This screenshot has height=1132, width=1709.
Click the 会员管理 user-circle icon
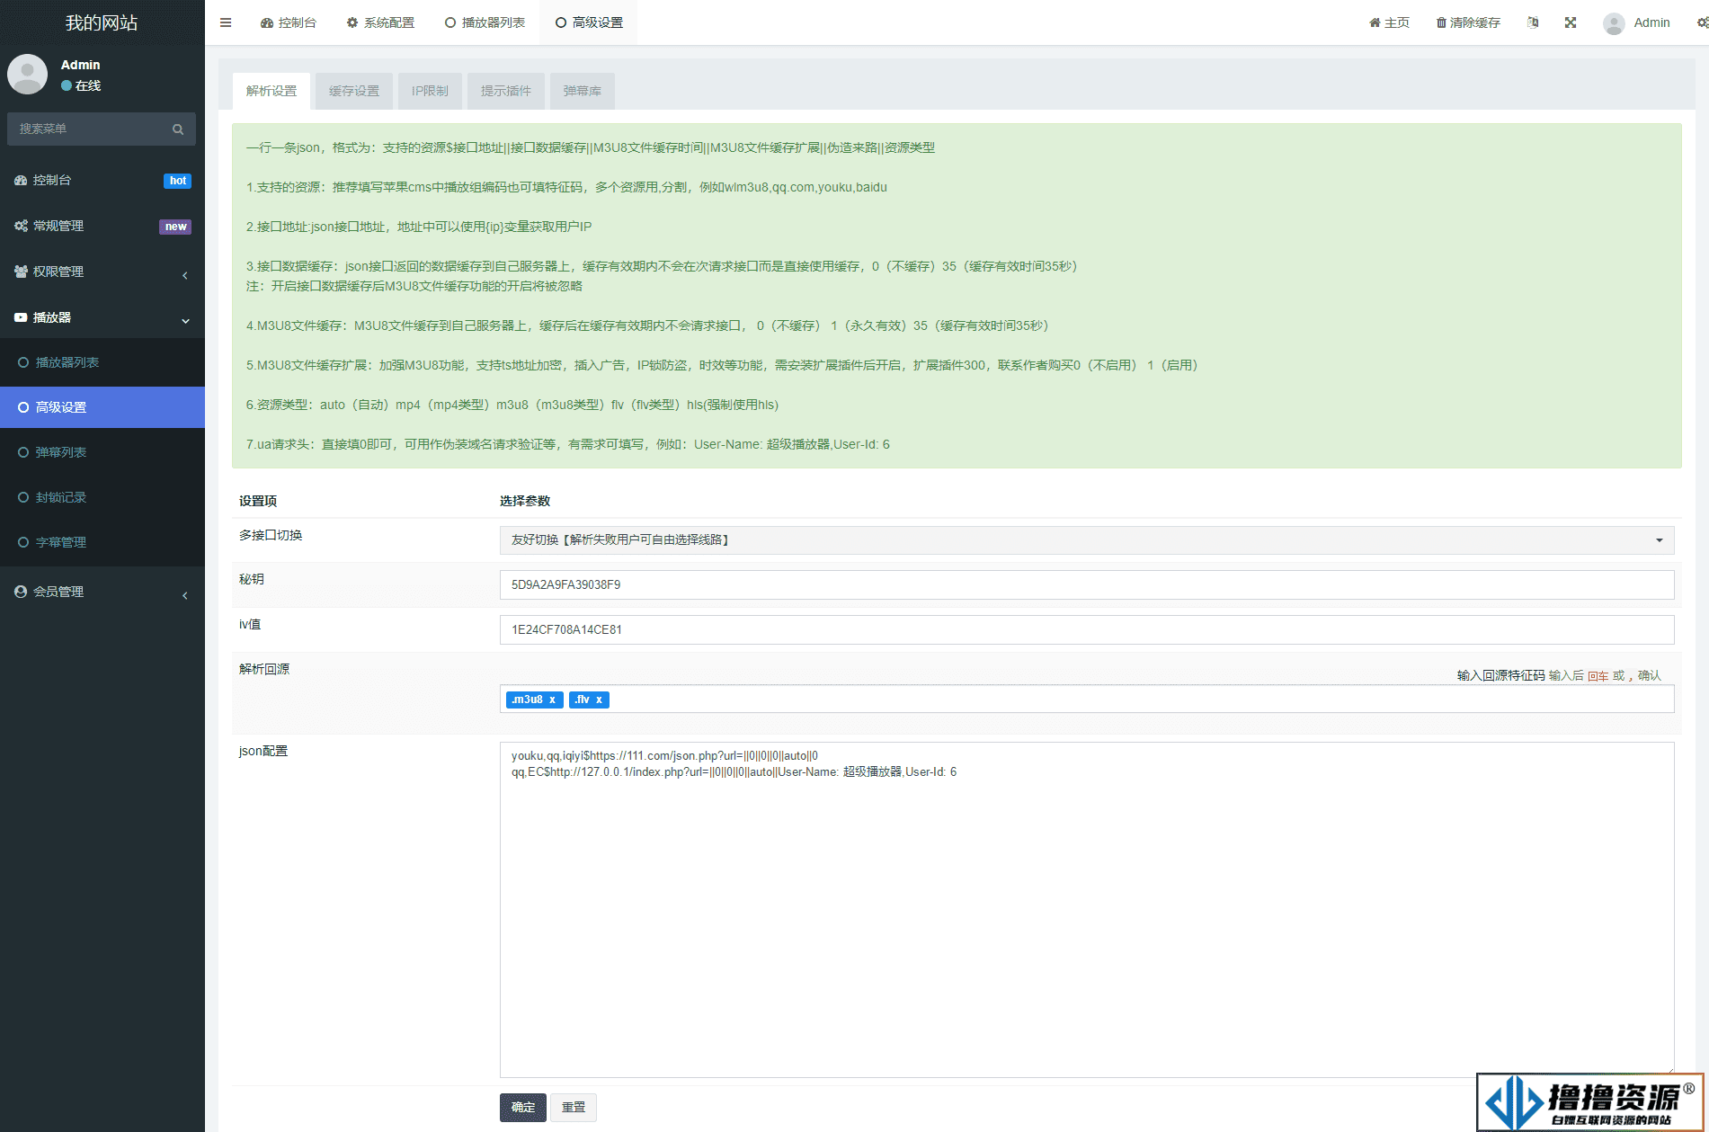(21, 592)
